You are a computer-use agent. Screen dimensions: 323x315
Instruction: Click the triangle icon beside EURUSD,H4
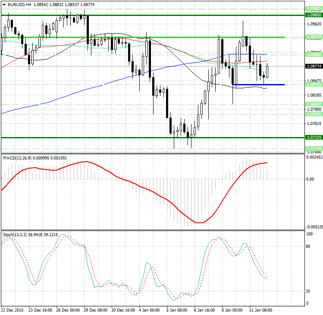[x=4, y=4]
